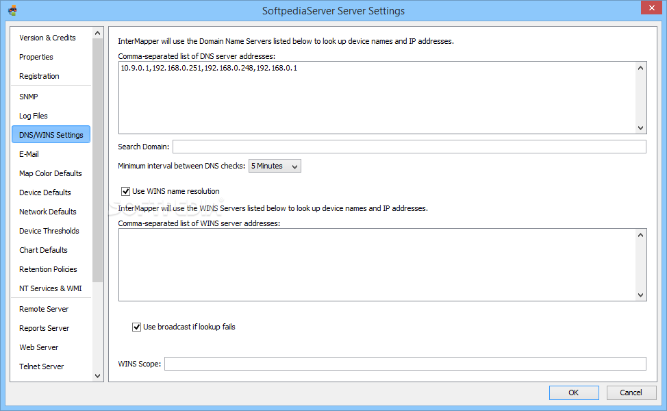The width and height of the screenshot is (667, 411).
Task: Click the sidebar scrollbar thumb
Action: point(97,160)
